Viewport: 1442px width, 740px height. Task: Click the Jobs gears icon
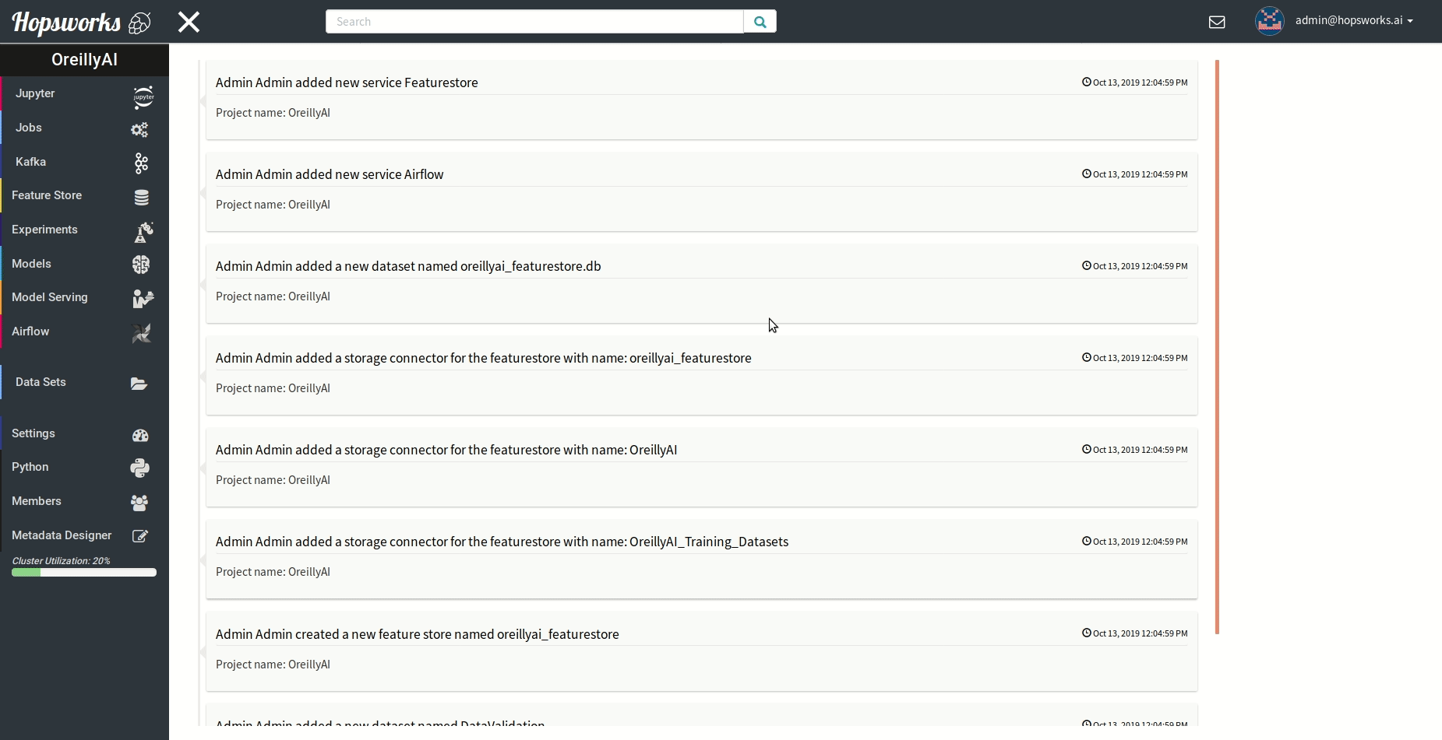140,129
